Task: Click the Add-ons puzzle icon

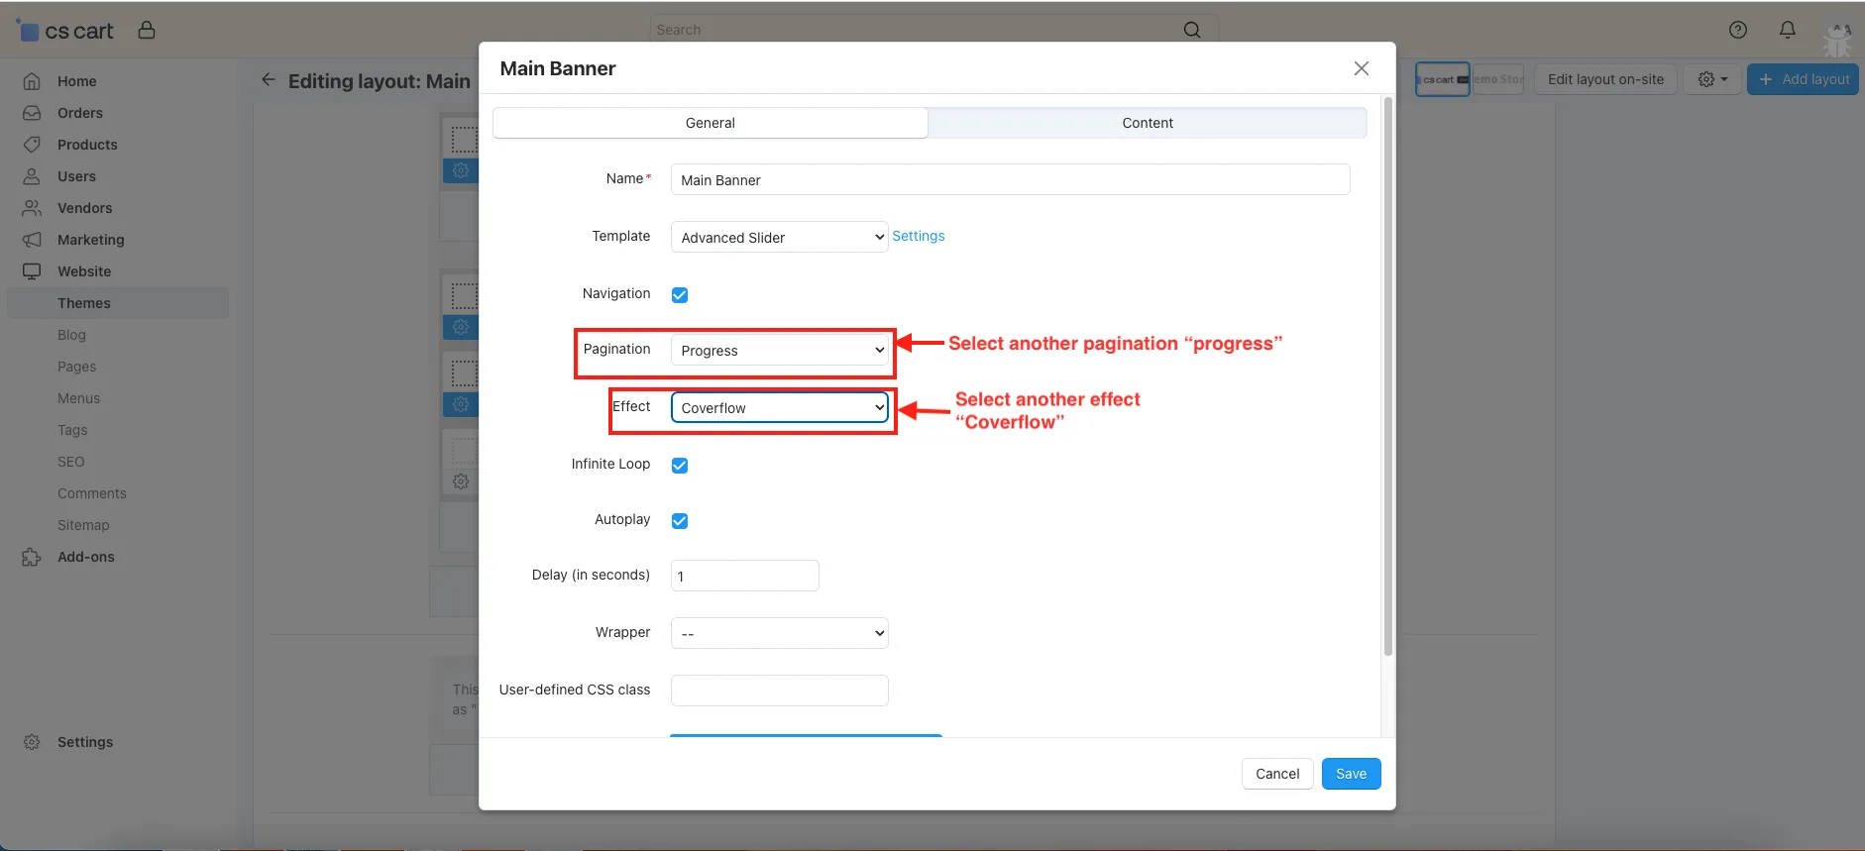Action: pos(32,557)
